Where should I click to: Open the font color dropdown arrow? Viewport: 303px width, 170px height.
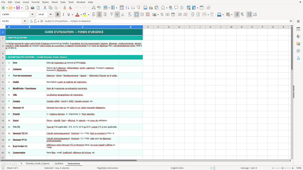(x=81, y=15)
